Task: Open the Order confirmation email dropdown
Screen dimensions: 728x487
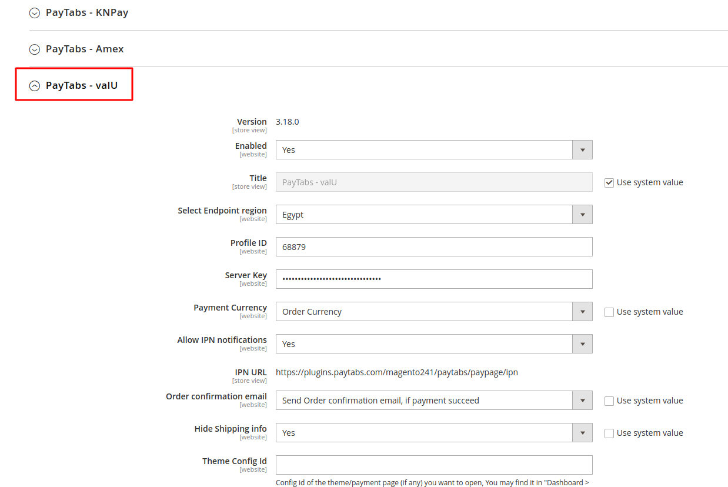Action: tap(434, 401)
